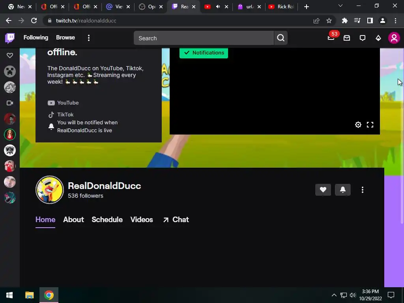Image resolution: width=404 pixels, height=303 pixels.
Task: Click the address bar URL twitch.tv/realdonalducc
Action: coord(86,21)
